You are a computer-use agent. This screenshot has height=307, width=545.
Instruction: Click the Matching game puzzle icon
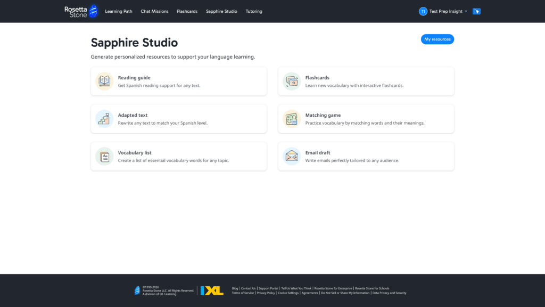click(292, 119)
